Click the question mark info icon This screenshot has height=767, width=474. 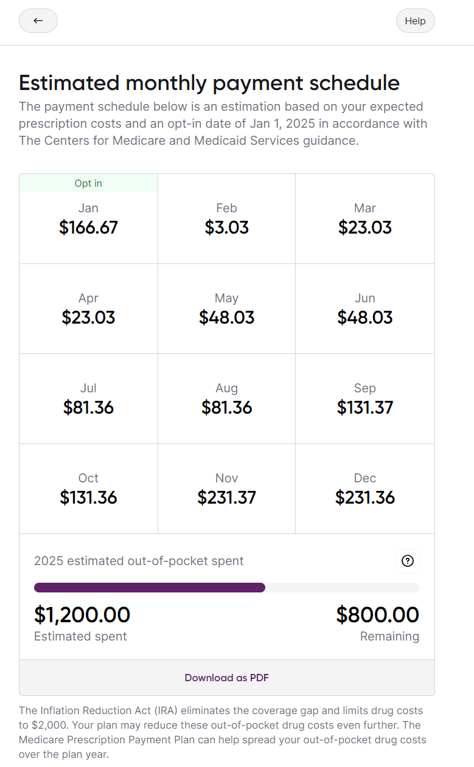408,561
